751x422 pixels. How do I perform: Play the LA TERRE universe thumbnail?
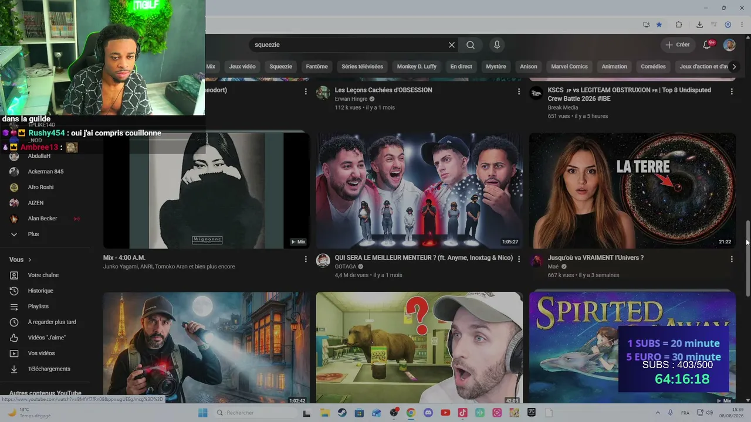click(x=632, y=190)
